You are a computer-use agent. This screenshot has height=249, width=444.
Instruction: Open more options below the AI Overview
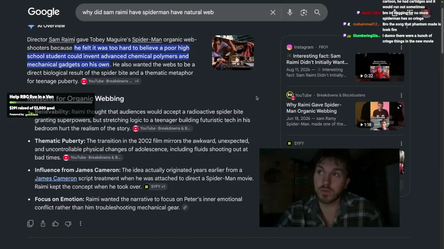pos(80,224)
